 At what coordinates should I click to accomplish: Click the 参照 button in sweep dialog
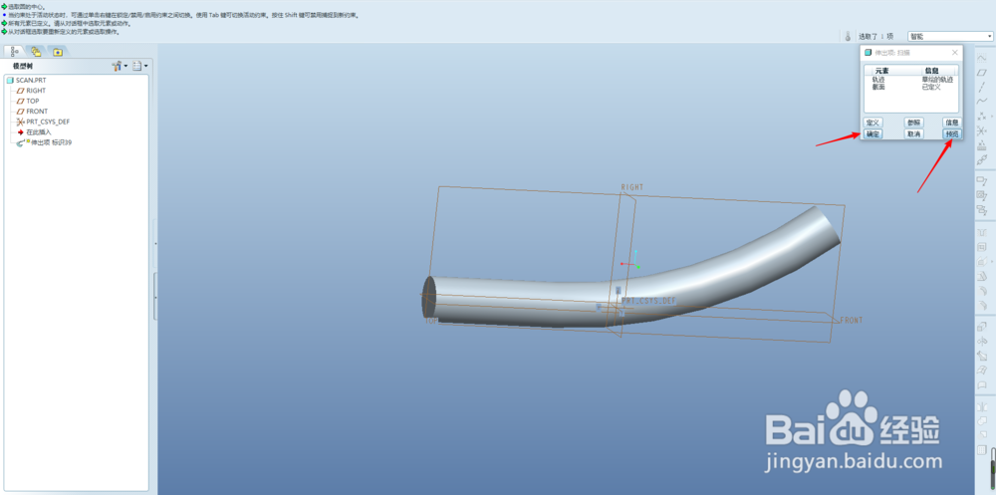pyautogui.click(x=913, y=122)
